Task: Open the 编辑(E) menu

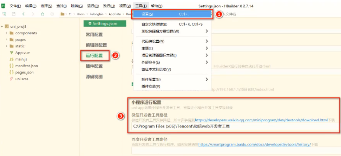Action: pos(31,6)
